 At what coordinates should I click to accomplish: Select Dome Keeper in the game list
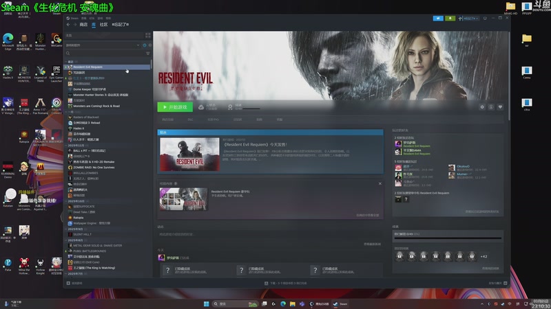click(108, 89)
